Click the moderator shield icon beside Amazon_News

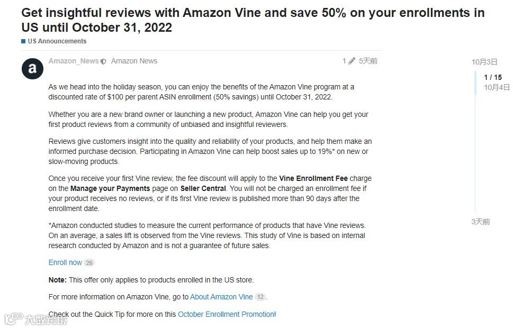pos(103,61)
